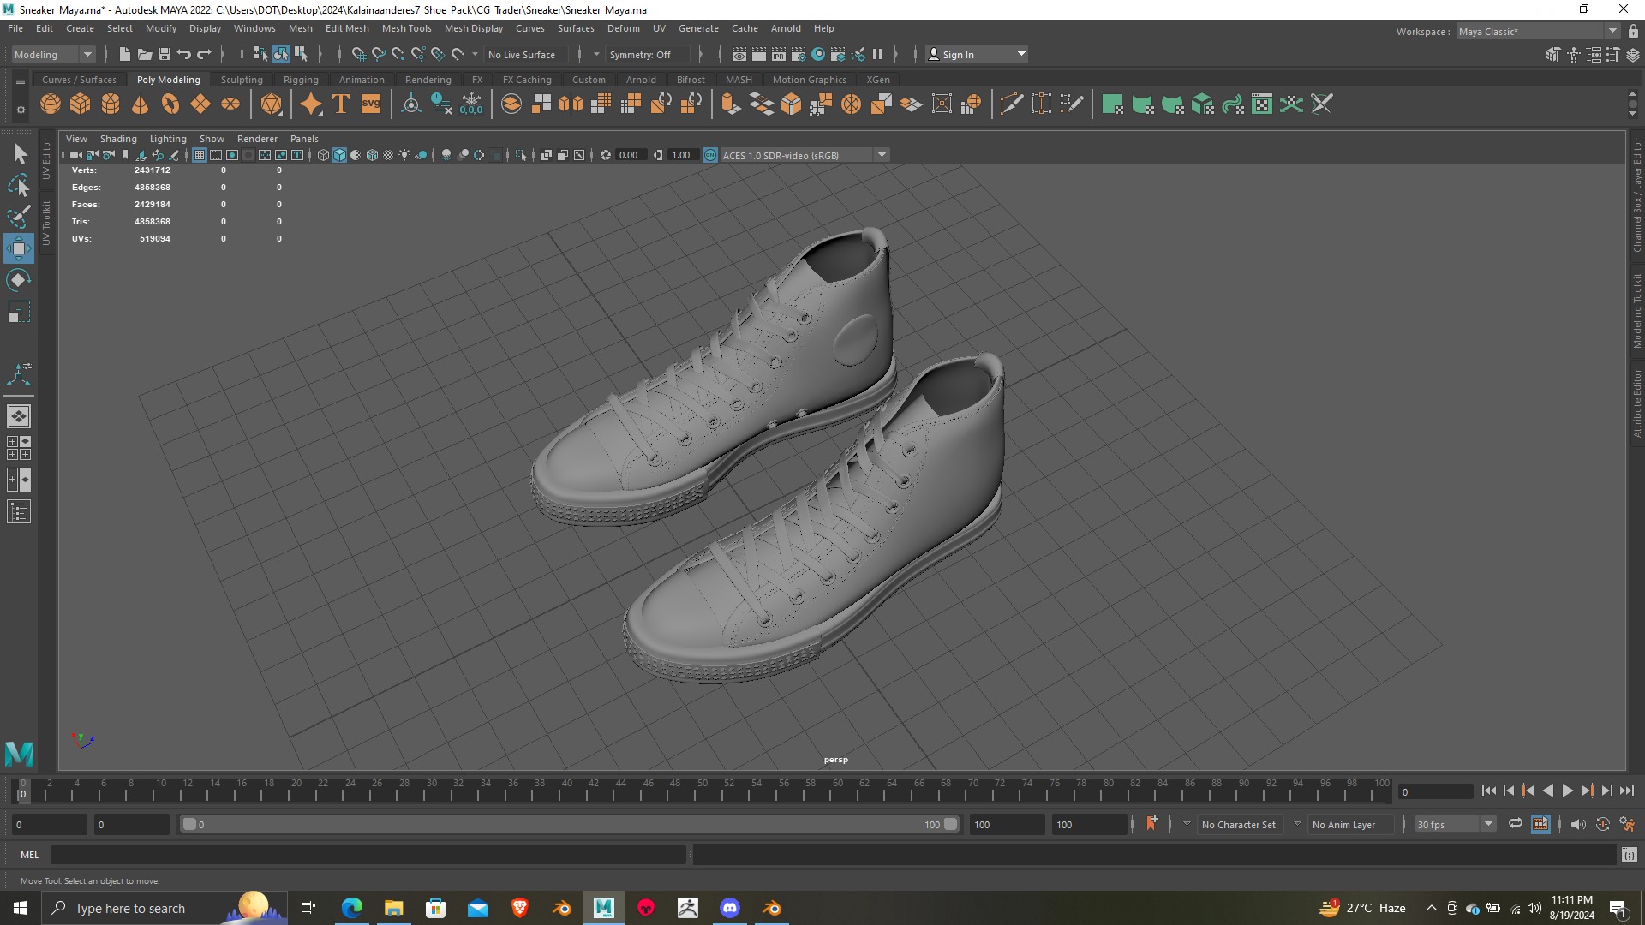Click the MEL command language label
Image resolution: width=1645 pixels, height=925 pixels.
tap(30, 855)
